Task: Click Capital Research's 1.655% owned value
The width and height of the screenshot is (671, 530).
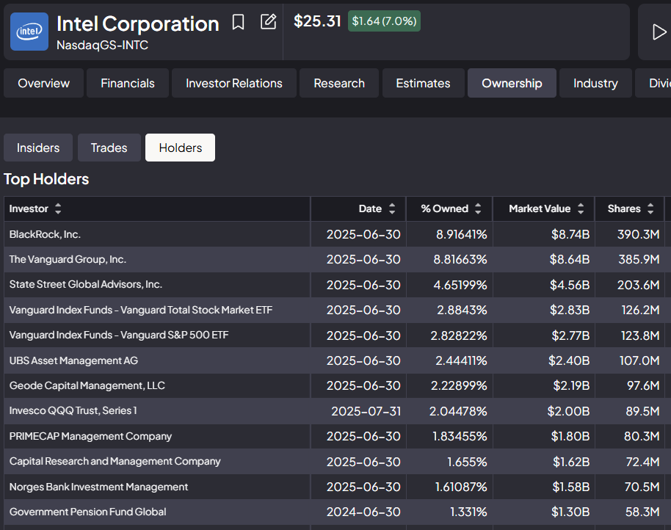Action: pyautogui.click(x=467, y=462)
